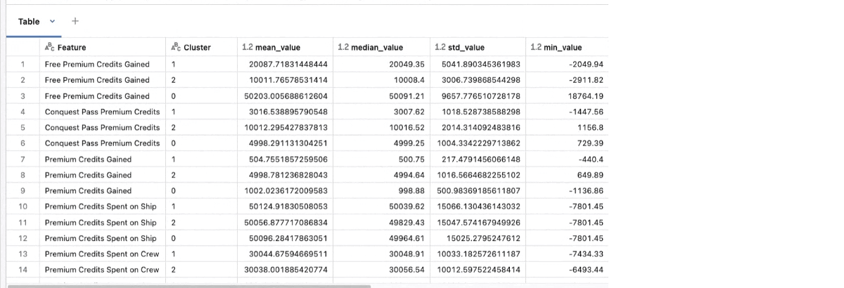Click median value 49964.61
The width and height of the screenshot is (844, 288).
407,238
